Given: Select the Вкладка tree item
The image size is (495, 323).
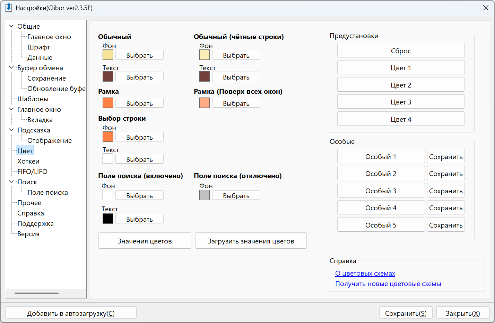Looking at the screenshot, I should pos(40,120).
